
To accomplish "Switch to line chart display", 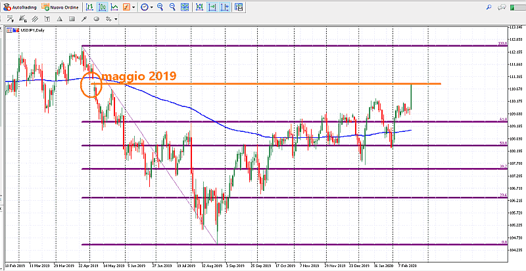I will pos(115,7).
